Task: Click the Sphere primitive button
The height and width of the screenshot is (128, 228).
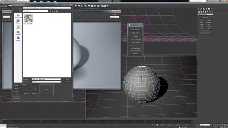Action: (202, 22)
